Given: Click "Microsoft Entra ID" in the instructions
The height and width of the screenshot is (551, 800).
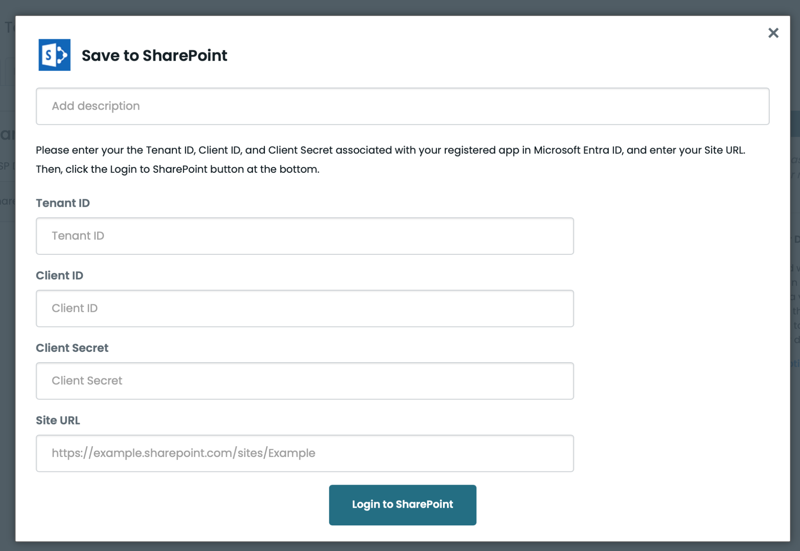Looking at the screenshot, I should click(x=578, y=150).
